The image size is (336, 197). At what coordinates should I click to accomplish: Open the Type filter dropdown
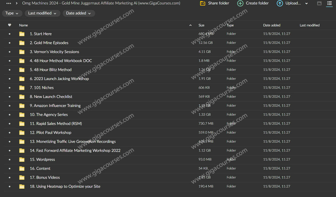click(x=12, y=13)
